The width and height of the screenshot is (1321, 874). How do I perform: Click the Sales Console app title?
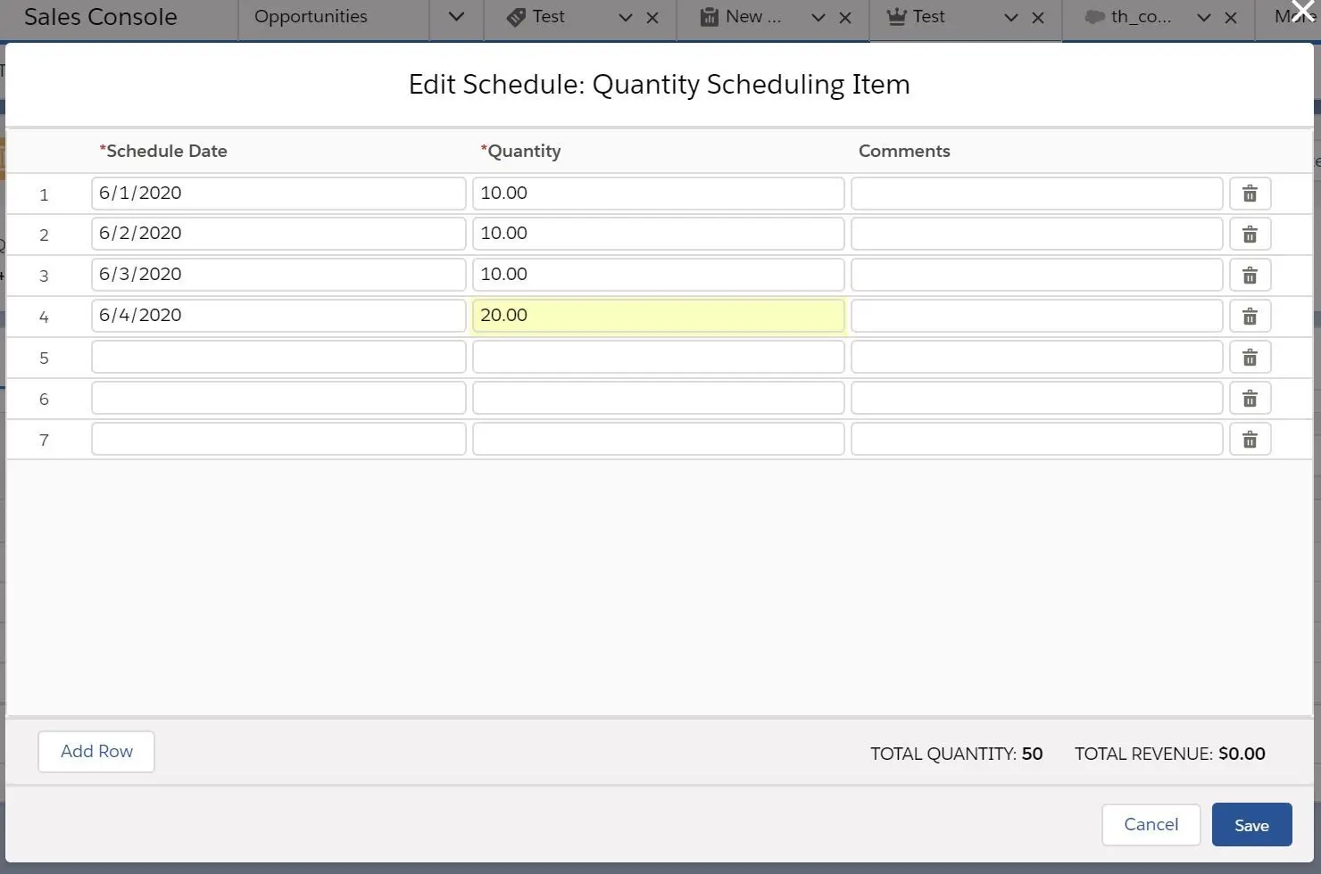[x=101, y=17]
